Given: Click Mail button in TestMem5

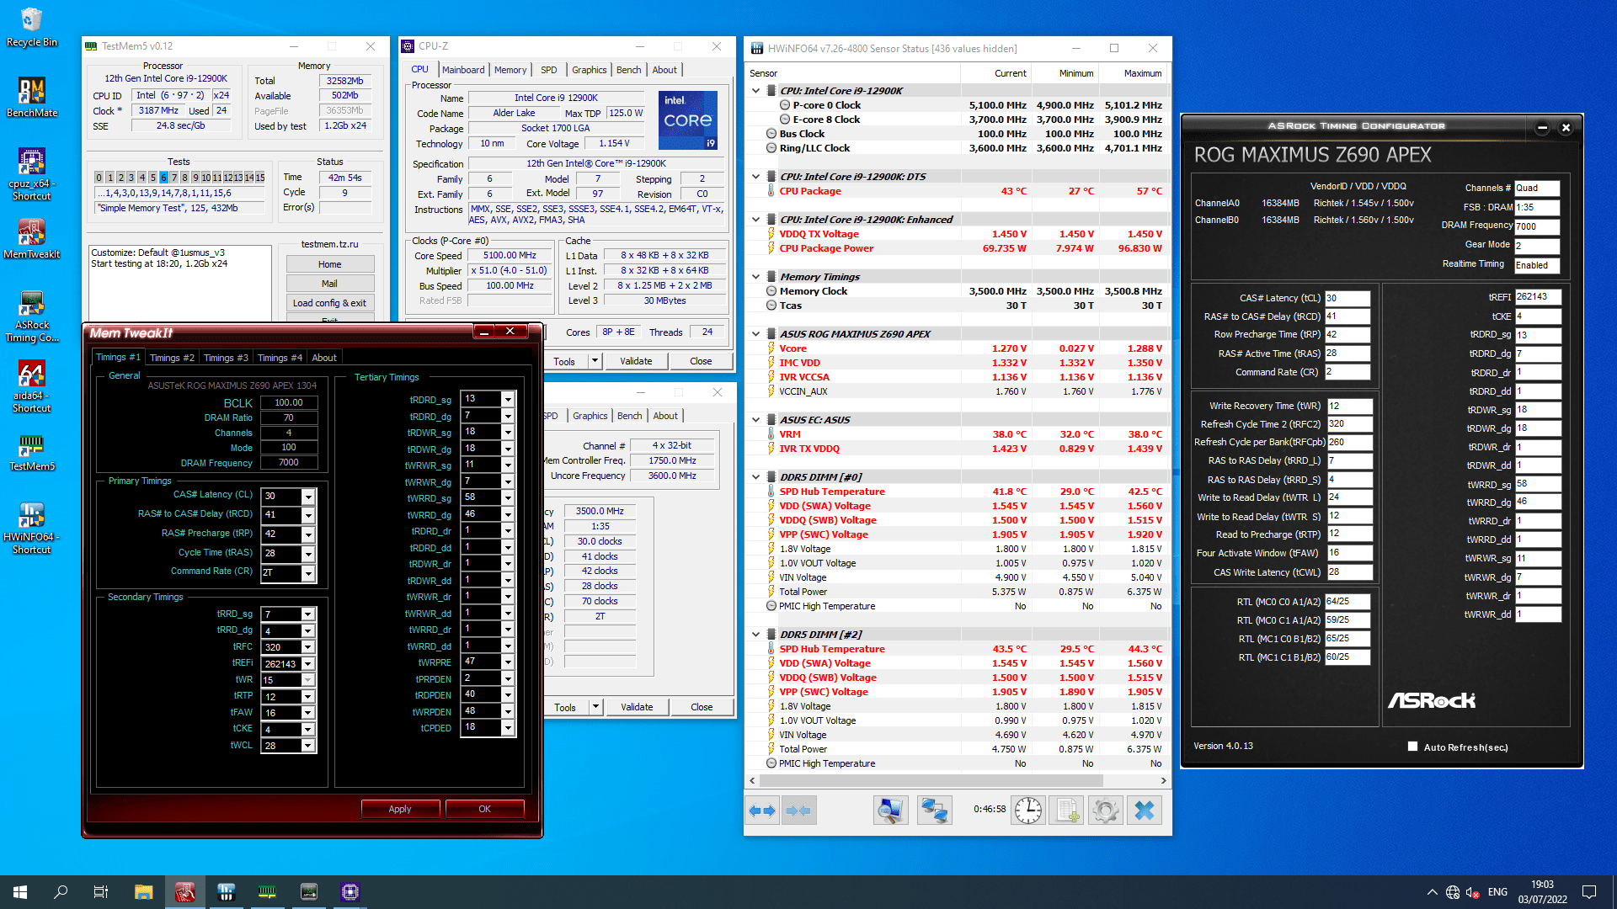Looking at the screenshot, I should 329,284.
